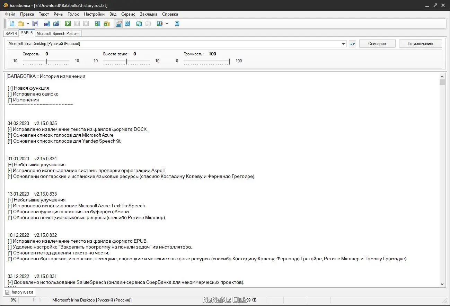This screenshot has height=306, width=450.
Task: Click the line mentioning SaluteSpeech
Action: coord(126,282)
